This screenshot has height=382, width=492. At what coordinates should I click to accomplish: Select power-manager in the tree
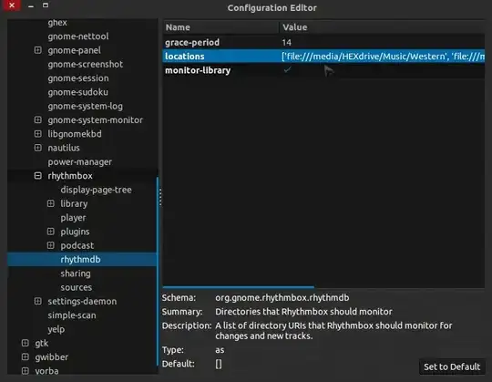tap(79, 161)
